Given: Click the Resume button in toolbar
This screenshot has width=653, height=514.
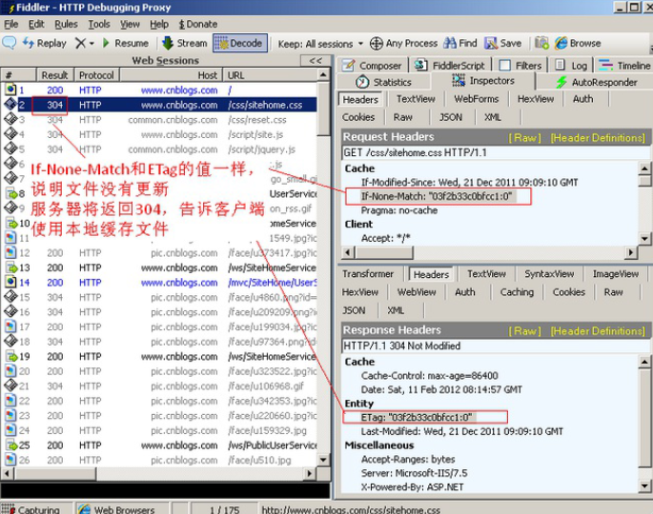Looking at the screenshot, I should pos(124,43).
